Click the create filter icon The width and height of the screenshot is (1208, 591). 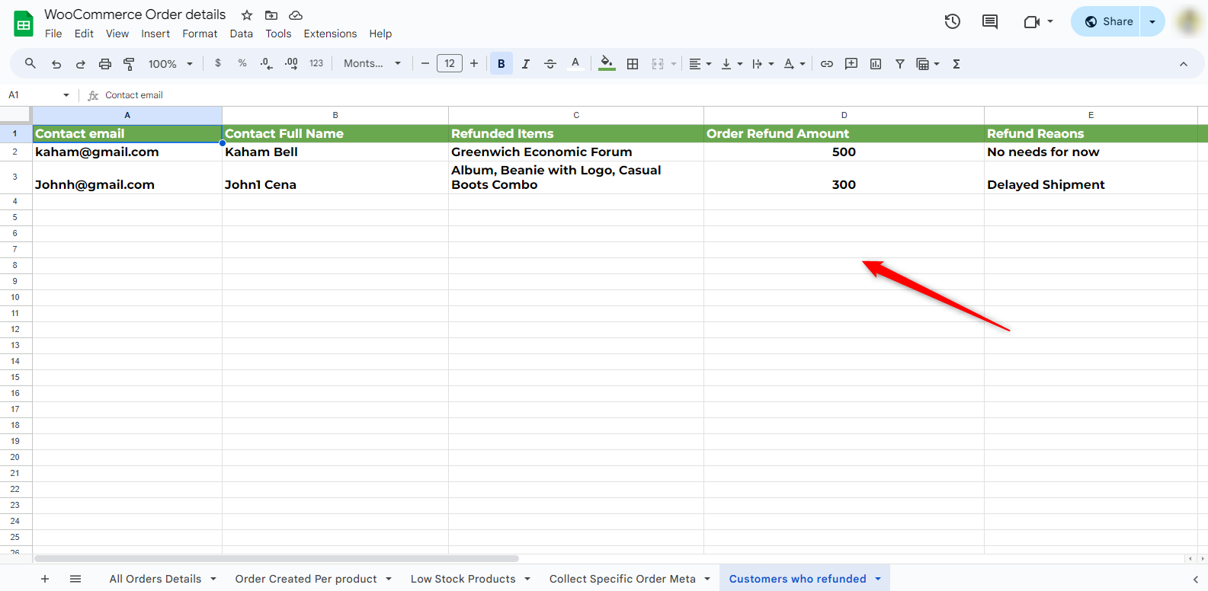(x=900, y=64)
